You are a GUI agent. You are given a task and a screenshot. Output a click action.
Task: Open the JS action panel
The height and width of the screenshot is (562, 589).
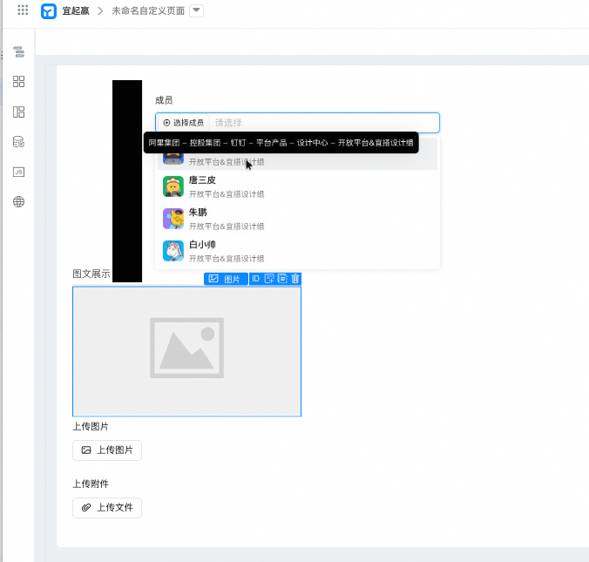pyautogui.click(x=18, y=172)
